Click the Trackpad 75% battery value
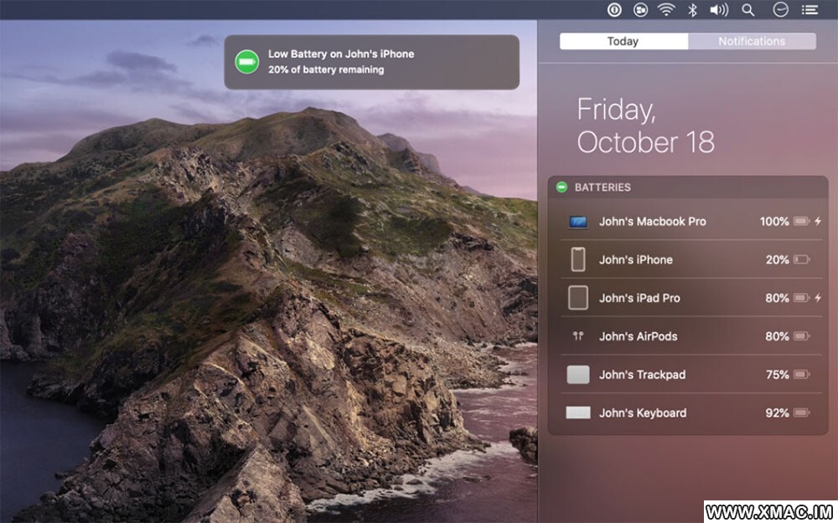 click(x=777, y=375)
